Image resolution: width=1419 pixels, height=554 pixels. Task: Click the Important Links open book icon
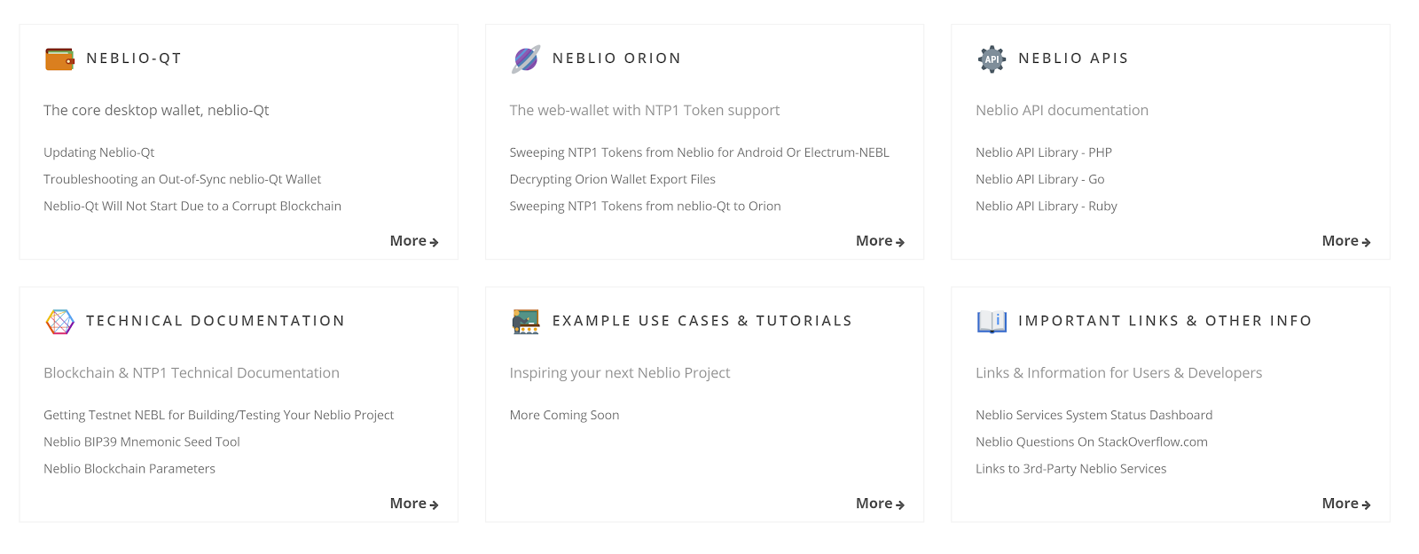pos(992,321)
